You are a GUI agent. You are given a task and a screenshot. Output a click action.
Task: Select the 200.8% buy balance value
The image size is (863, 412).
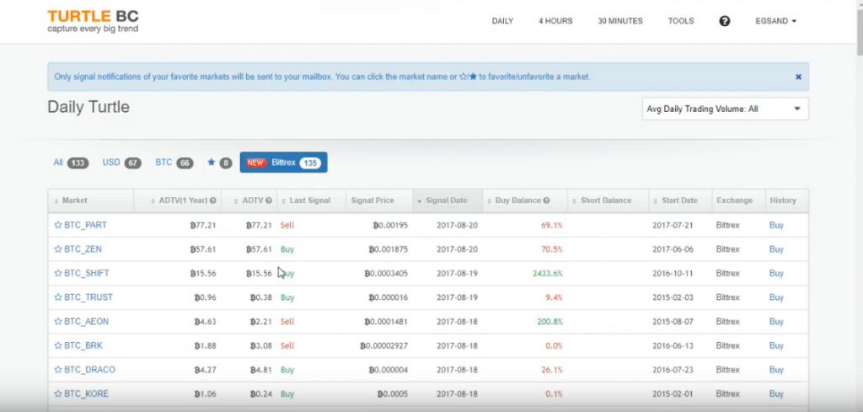point(549,322)
